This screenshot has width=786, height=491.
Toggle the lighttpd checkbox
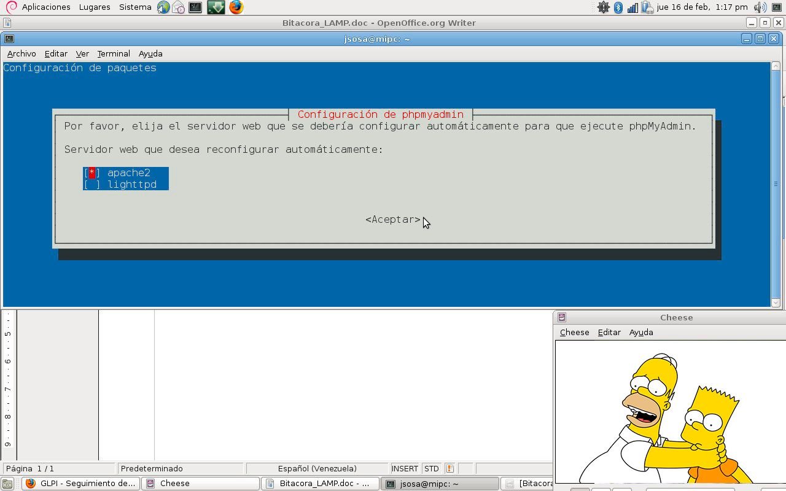click(92, 185)
